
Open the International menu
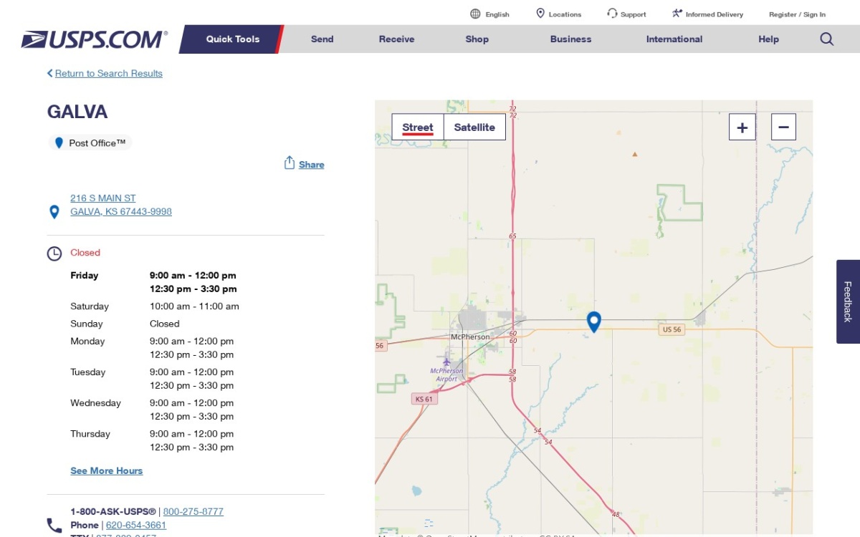[x=674, y=39]
